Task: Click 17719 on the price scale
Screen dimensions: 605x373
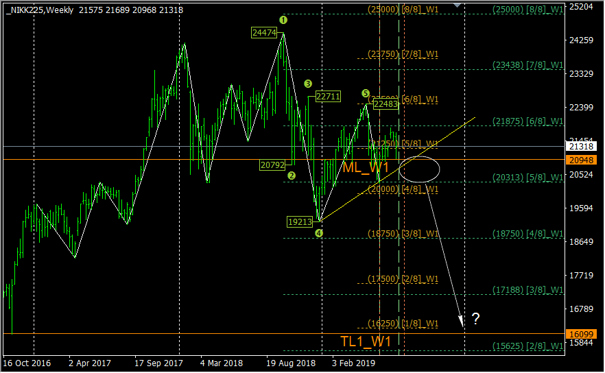Action: pyautogui.click(x=581, y=276)
